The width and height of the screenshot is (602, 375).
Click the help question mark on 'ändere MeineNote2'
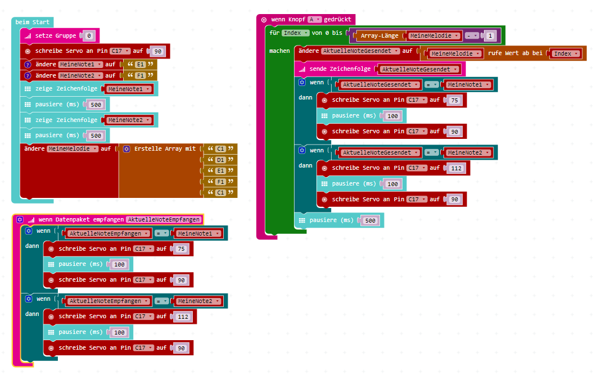pyautogui.click(x=28, y=75)
